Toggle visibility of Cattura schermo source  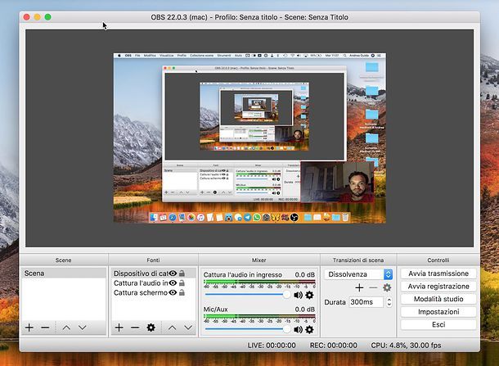tap(173, 292)
